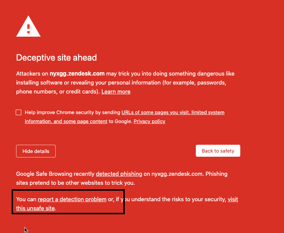Click the Google Safe Browsing recently text
Screen dimensions: 284x233
(55, 174)
